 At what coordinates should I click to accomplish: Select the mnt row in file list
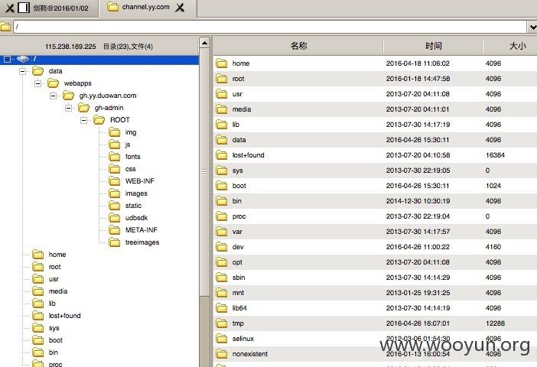[375, 293]
